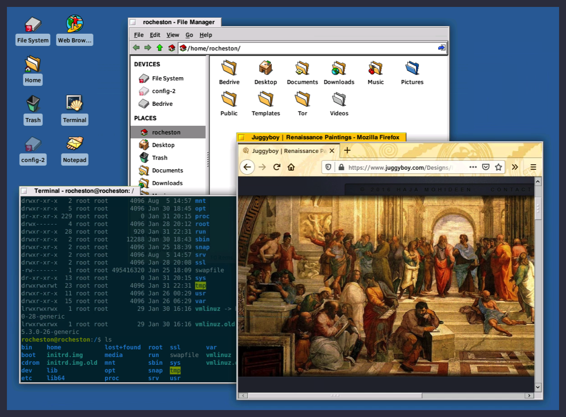Launch the Web Browser desktop shortcut

(x=75, y=31)
